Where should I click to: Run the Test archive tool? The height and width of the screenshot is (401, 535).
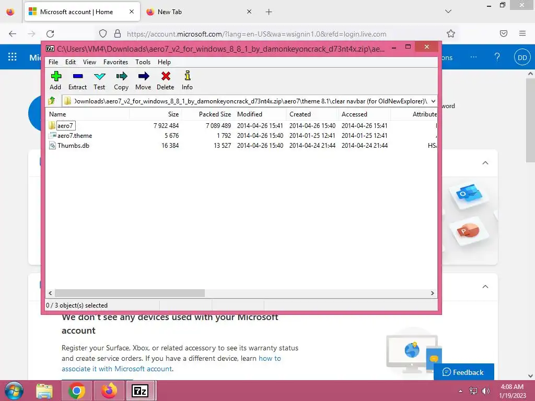99,80
